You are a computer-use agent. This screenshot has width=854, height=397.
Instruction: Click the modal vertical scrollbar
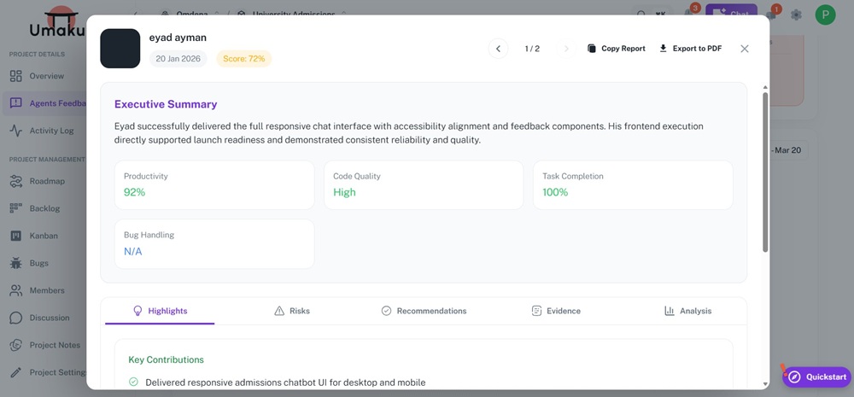(x=765, y=171)
